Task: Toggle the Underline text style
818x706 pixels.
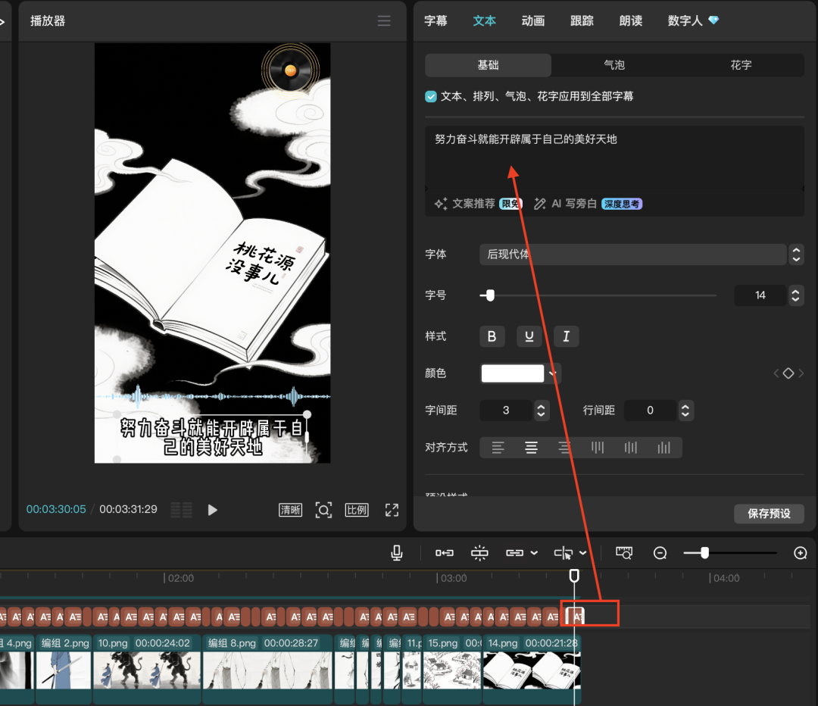Action: (529, 336)
